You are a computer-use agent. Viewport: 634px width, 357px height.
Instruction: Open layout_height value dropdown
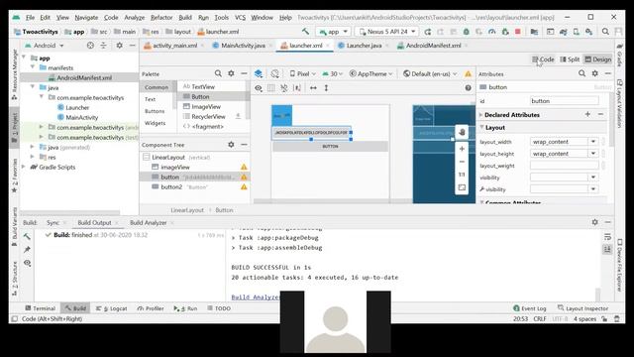click(x=593, y=154)
